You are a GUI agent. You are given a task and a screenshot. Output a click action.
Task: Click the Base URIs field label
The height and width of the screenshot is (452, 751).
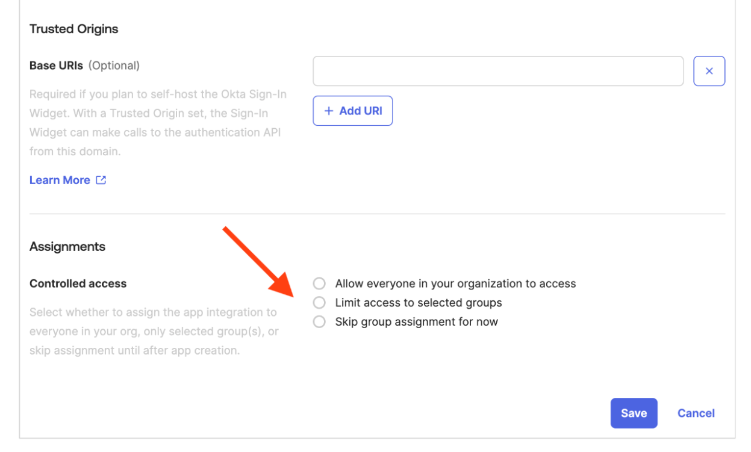coord(56,65)
